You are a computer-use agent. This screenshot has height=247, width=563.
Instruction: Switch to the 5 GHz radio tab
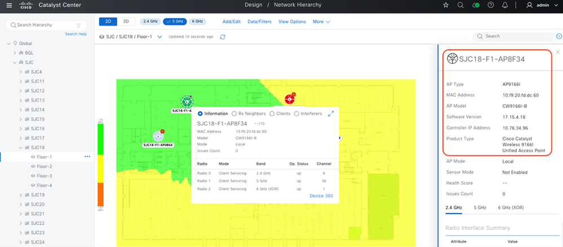coord(480,208)
